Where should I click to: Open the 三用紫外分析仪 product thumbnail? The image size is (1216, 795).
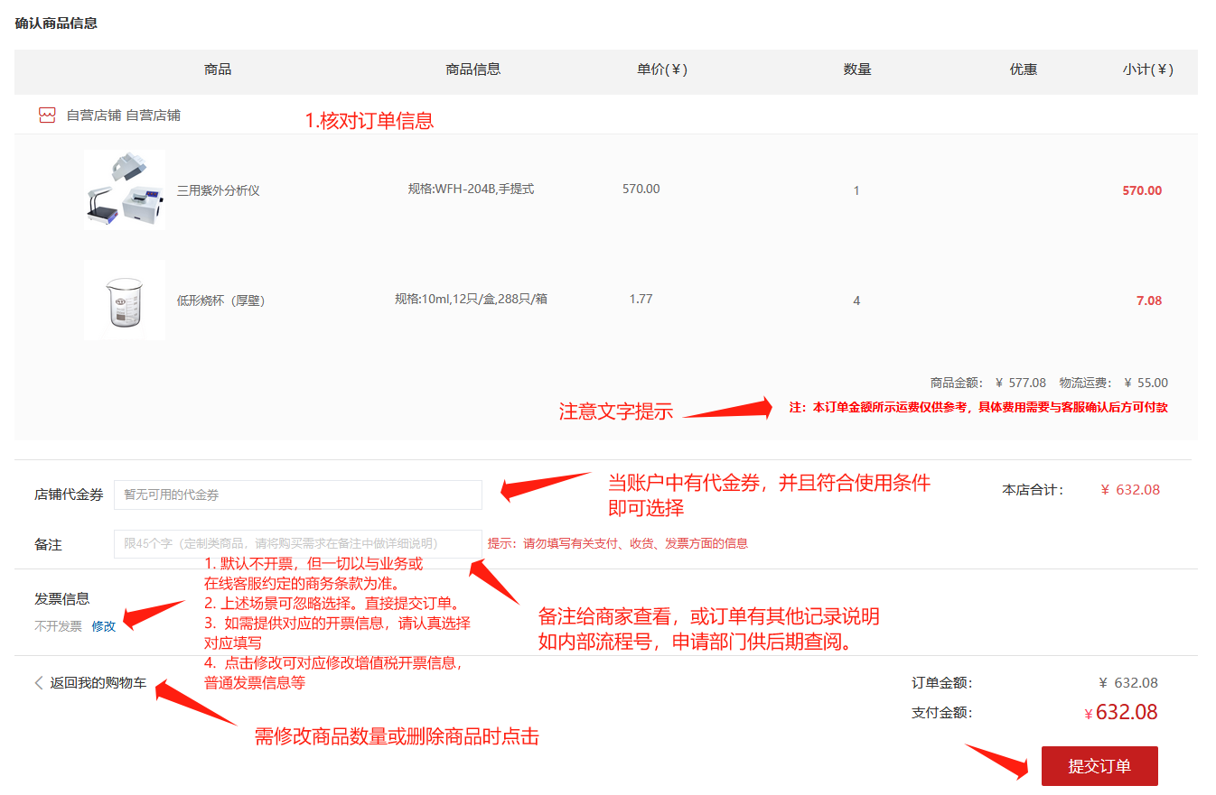pos(125,190)
